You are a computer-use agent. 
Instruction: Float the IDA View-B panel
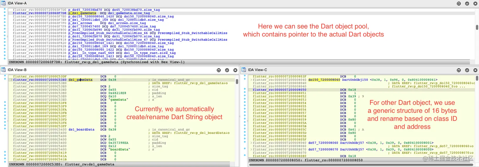(x=219, y=70)
